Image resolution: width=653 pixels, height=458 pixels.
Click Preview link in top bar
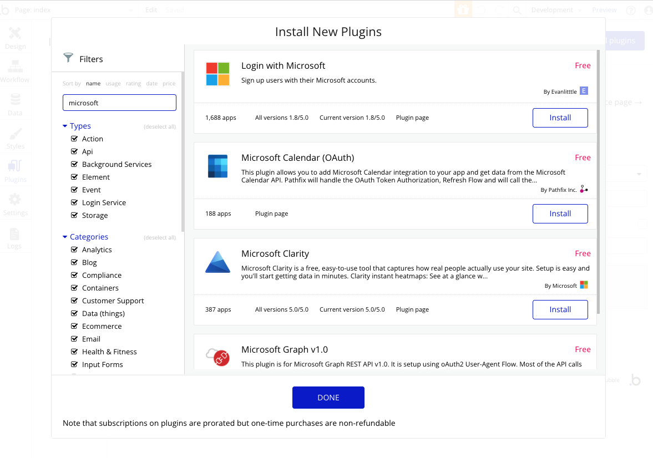(x=604, y=10)
